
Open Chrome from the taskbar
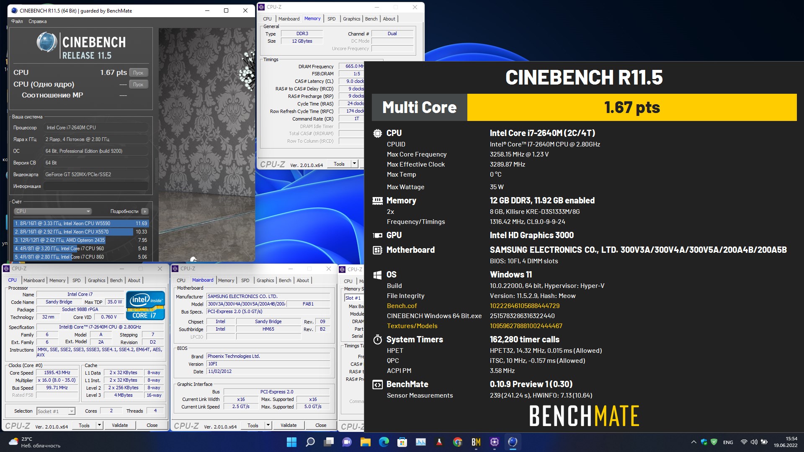pos(458,442)
